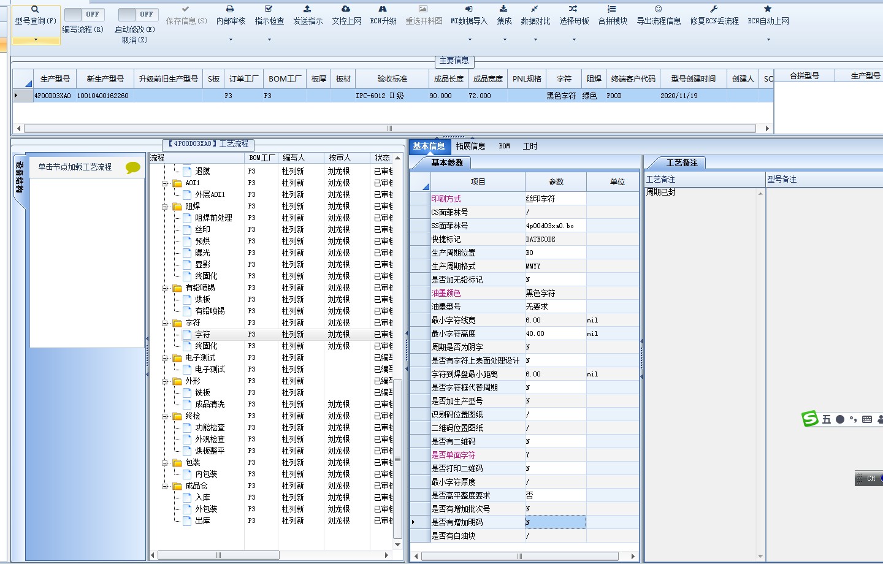
Task: Click the 阻焊 folder icon in tree
Action: pyautogui.click(x=177, y=207)
